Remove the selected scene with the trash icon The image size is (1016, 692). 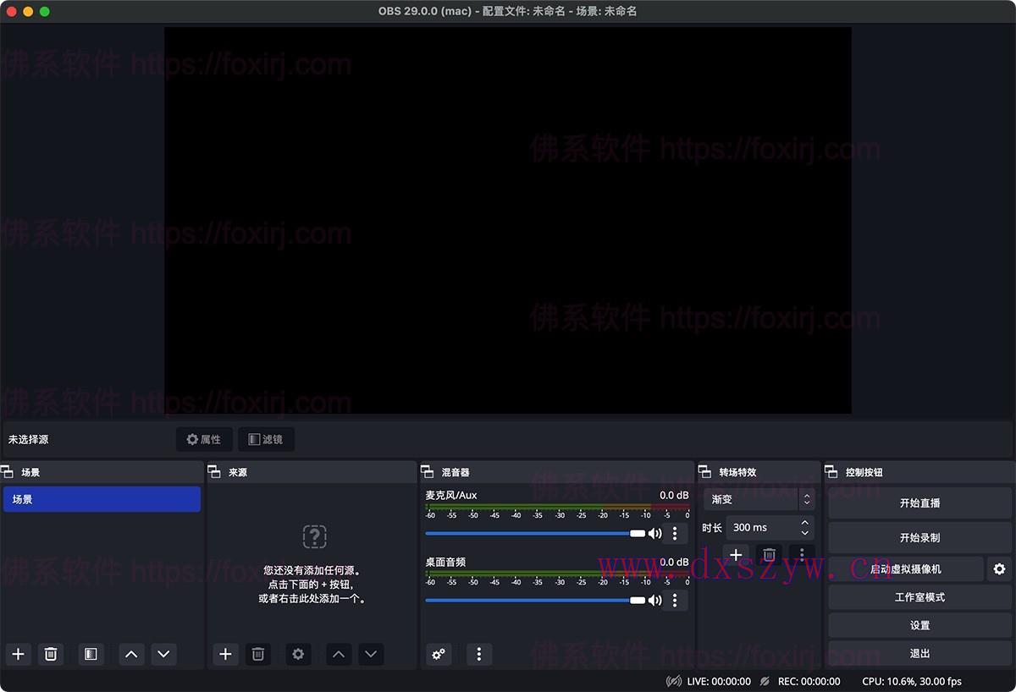coord(51,654)
